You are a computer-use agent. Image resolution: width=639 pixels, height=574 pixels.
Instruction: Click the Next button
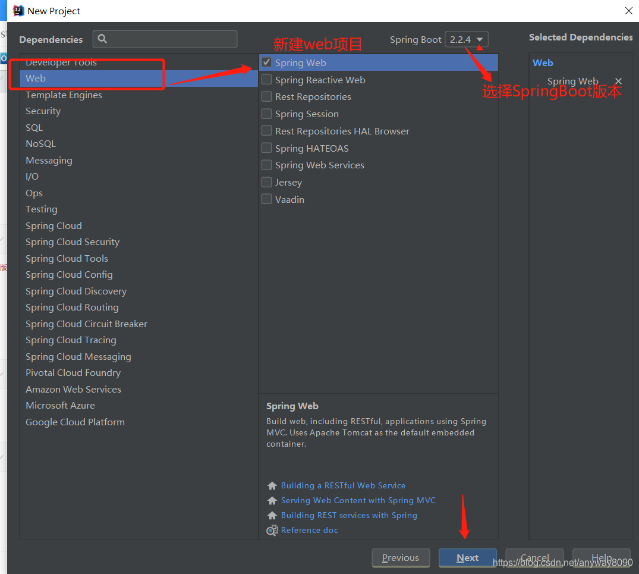click(x=467, y=558)
